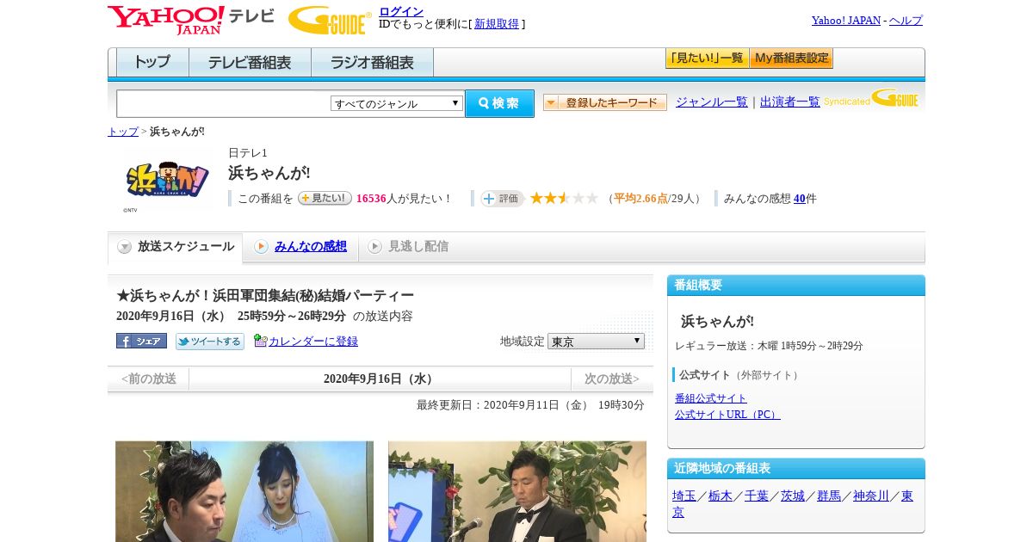Open the 栃木 regional listing link
The width and height of the screenshot is (1033, 542).
[721, 496]
